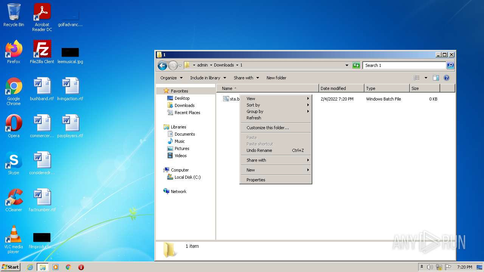The width and height of the screenshot is (484, 272).
Task: Expand the View submenu
Action: [276, 99]
